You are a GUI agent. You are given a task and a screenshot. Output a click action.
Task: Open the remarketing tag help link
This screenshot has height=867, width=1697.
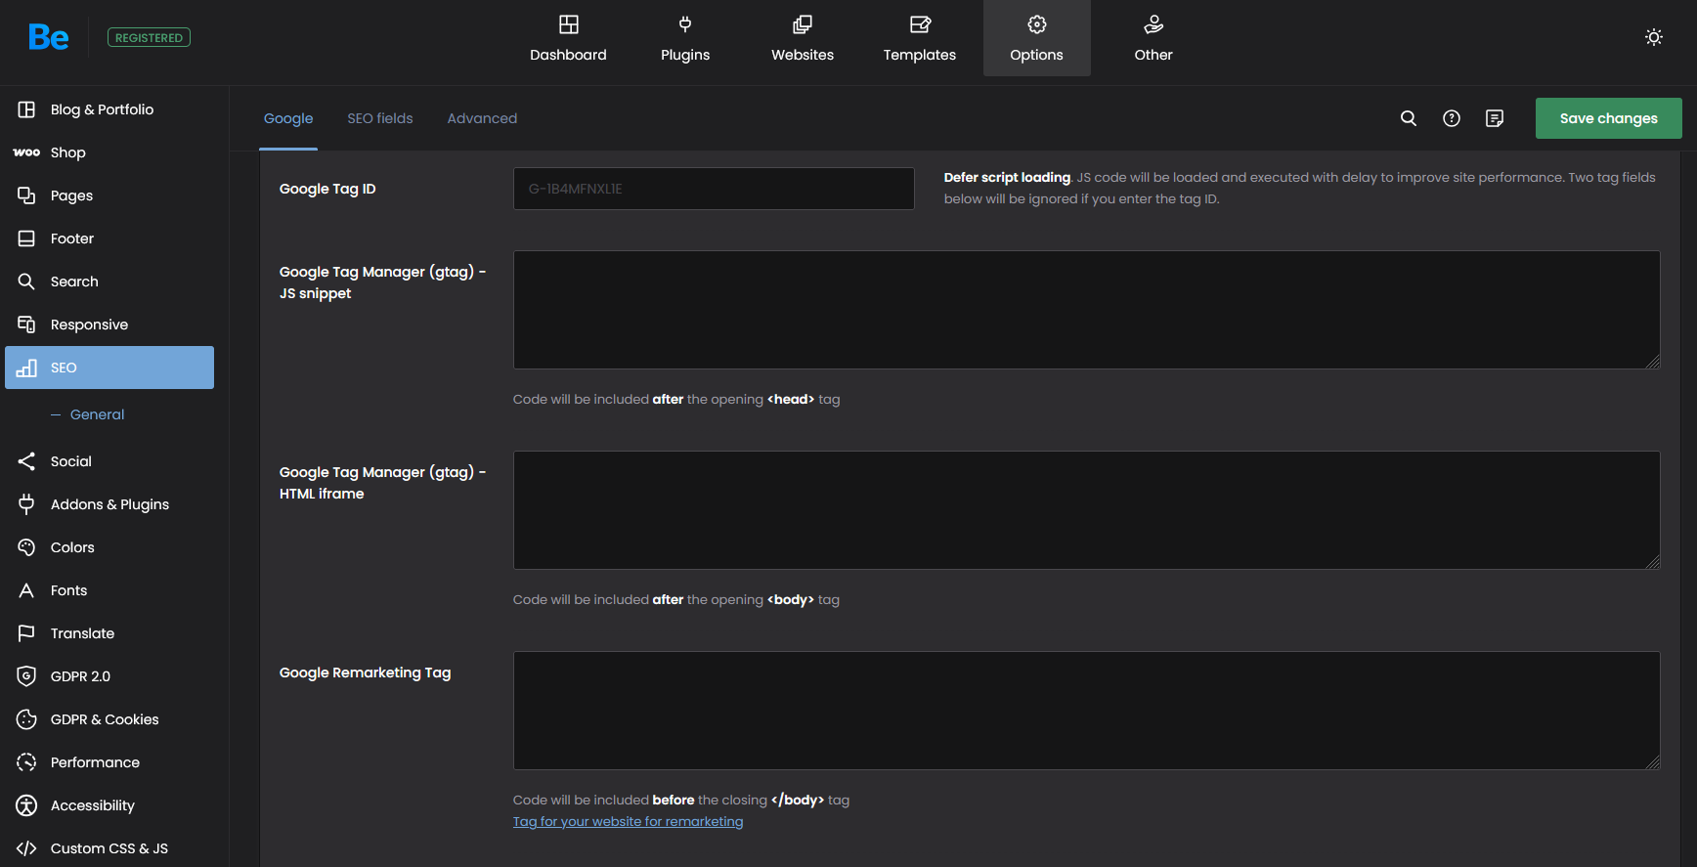[628, 822]
